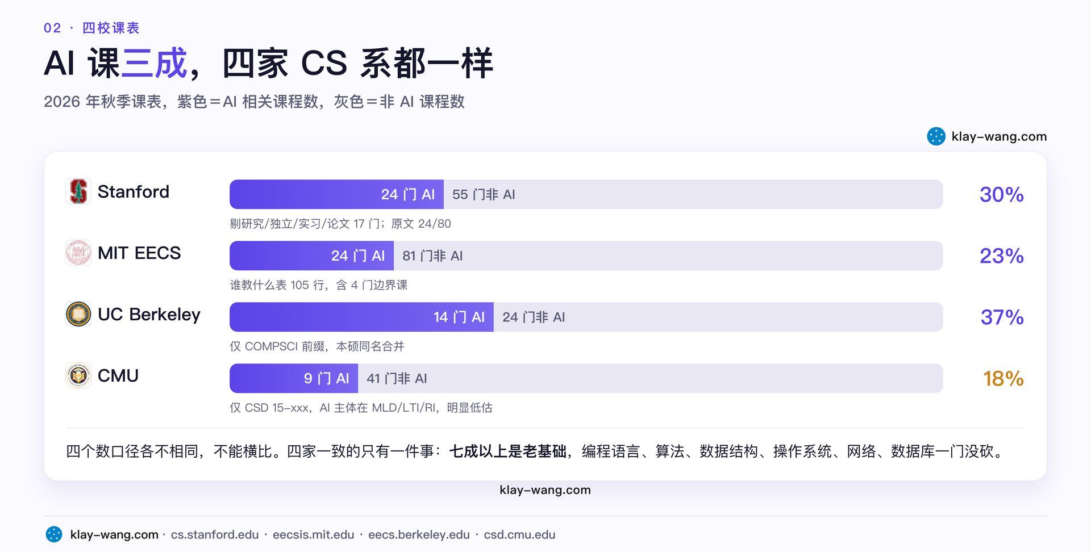Click the 'UC Berkeley' row label
This screenshot has height=552, width=1091.
(x=149, y=315)
